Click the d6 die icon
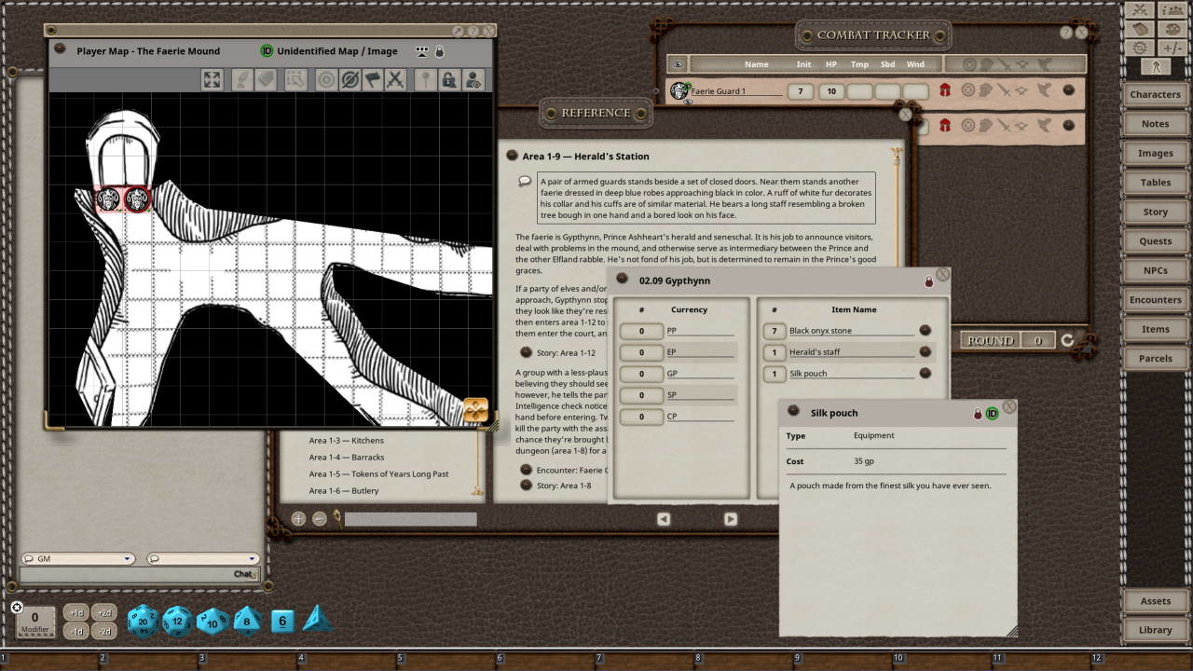 [282, 621]
